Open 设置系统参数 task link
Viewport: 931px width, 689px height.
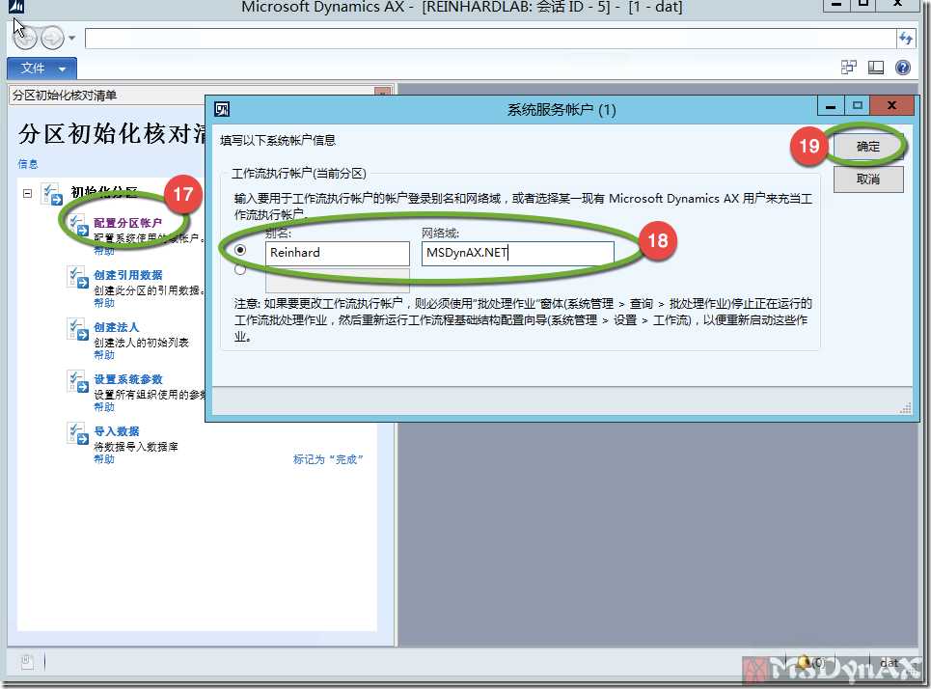[128, 379]
